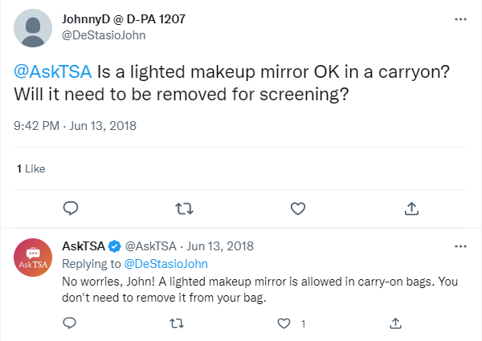Open the 9:42 PM Jun 13, 2018 timestamp
The height and width of the screenshot is (341, 482).
coord(76,125)
